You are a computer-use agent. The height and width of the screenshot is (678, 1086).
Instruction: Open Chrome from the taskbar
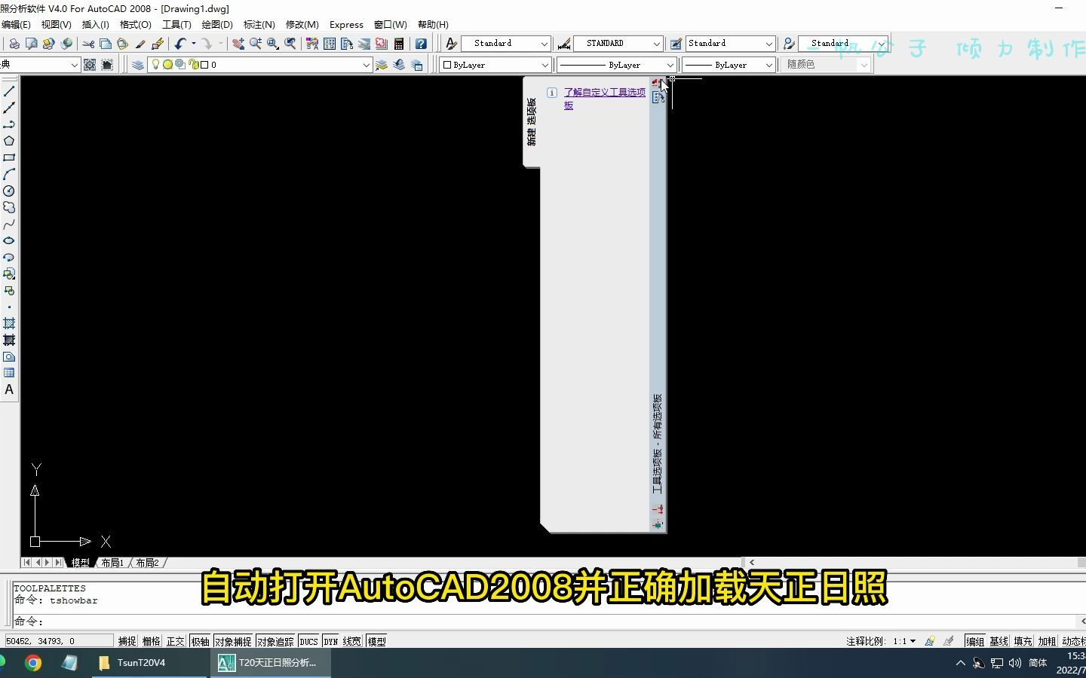pyautogui.click(x=32, y=663)
